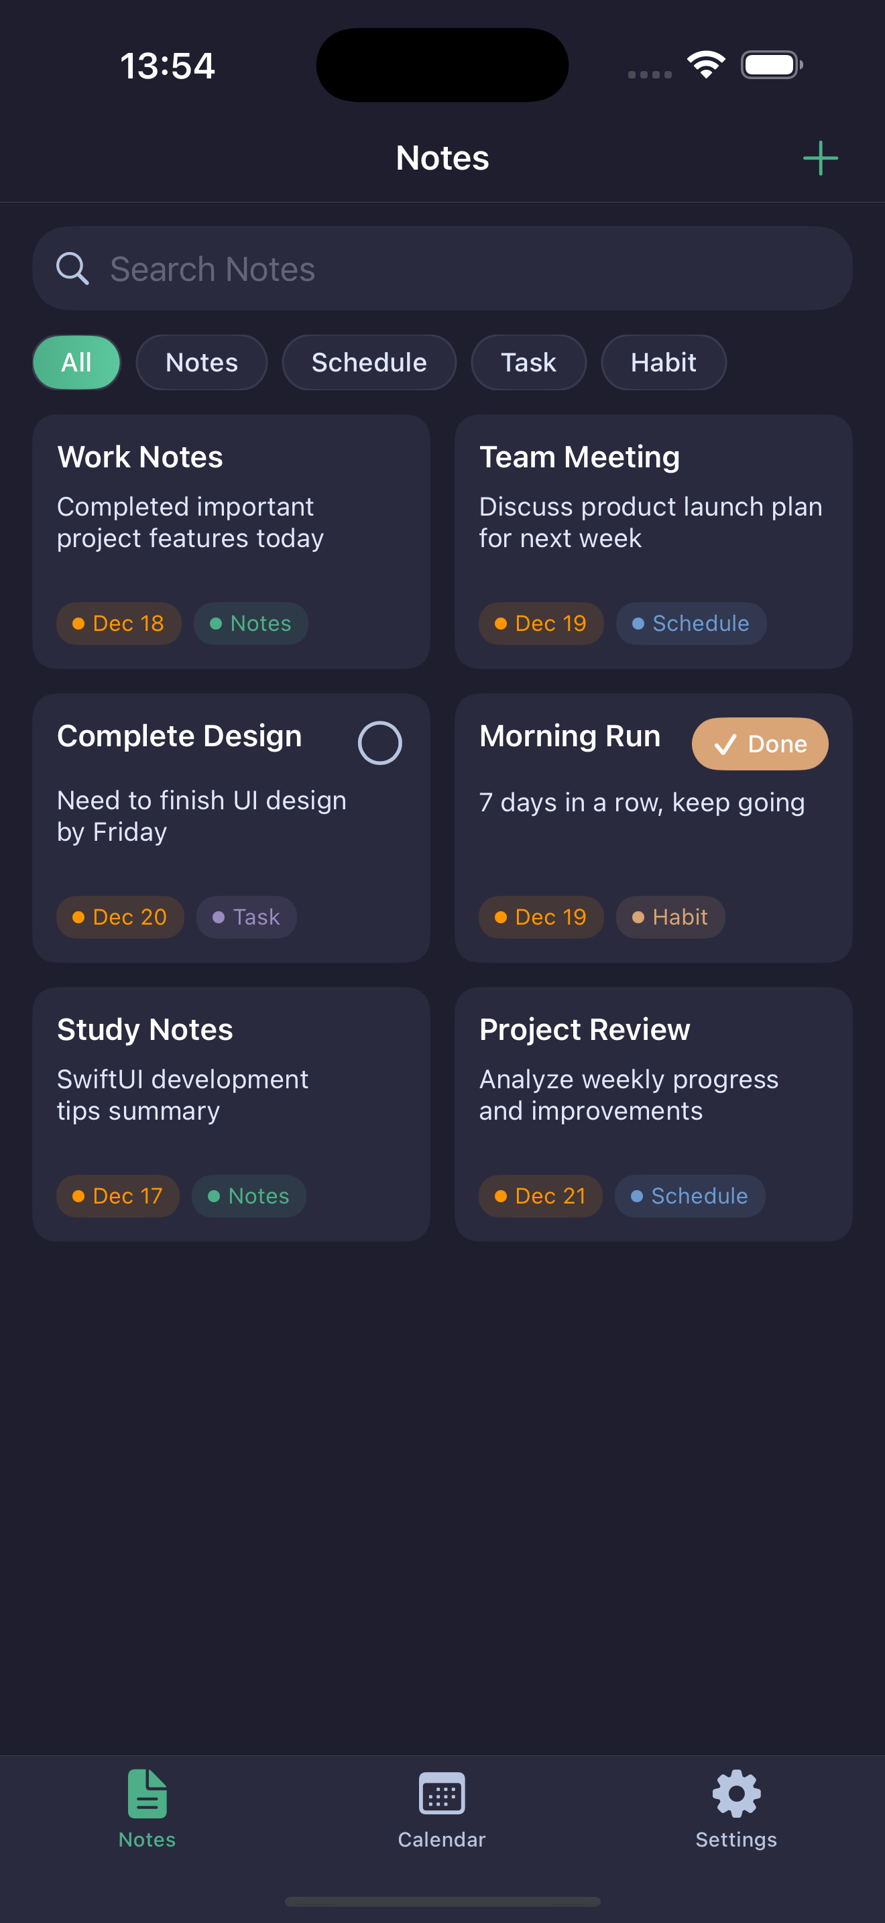Click the battery status icon
This screenshot has height=1923, width=885.
tap(772, 65)
